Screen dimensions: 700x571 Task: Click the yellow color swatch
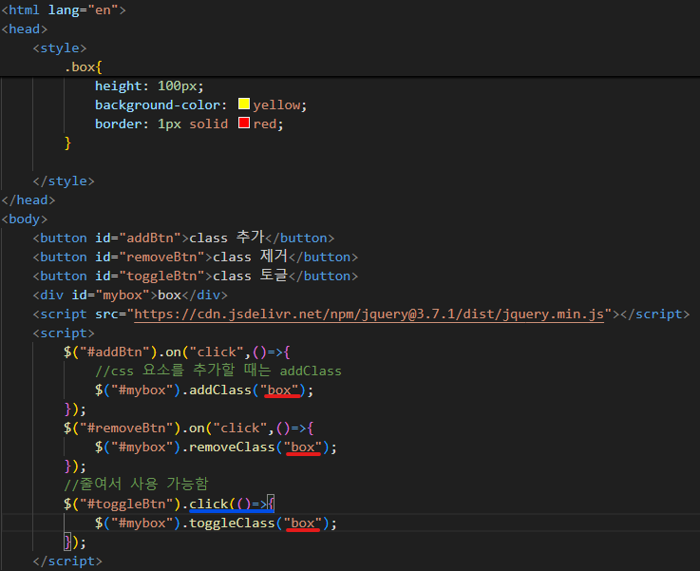click(244, 104)
